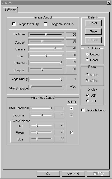Click the Reset default button
This screenshot has height=179, width=112.
coord(93,23)
